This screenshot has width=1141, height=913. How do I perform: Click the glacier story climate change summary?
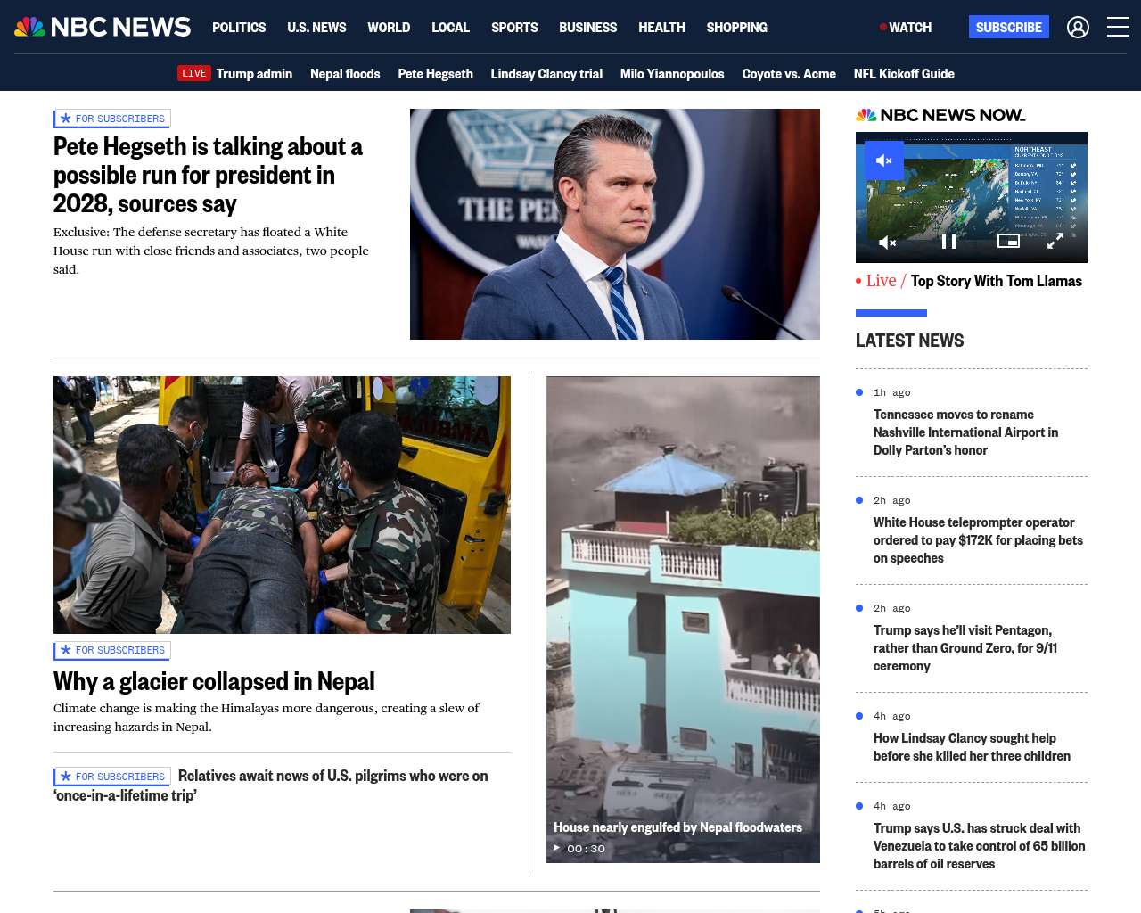[267, 718]
